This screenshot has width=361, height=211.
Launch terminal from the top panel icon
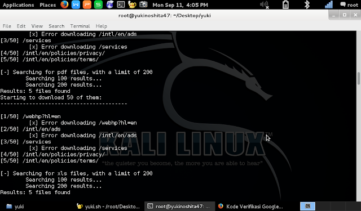click(x=121, y=5)
